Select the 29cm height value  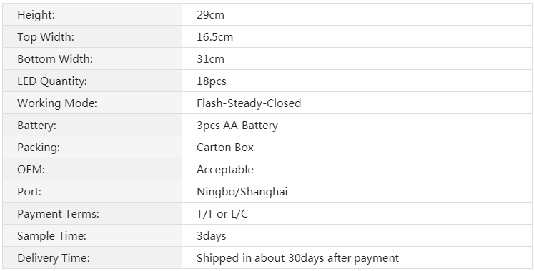210,15
